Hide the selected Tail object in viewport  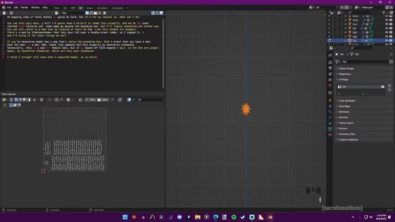click(x=386, y=41)
